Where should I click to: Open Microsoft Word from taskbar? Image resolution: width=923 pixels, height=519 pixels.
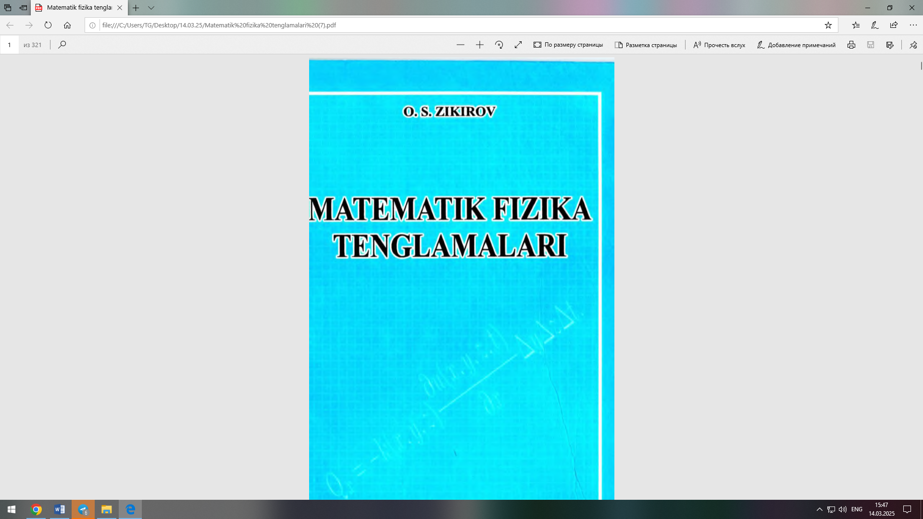tap(60, 509)
